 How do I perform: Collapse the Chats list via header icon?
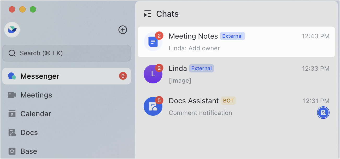coord(148,14)
